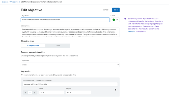Click into the Description text area

click(x=70, y=32)
